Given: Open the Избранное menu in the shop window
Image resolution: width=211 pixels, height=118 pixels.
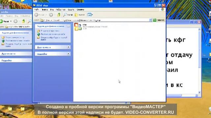Looking at the screenshot, I should [61, 10].
